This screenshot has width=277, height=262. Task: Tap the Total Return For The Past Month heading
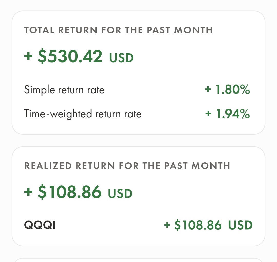point(118,30)
